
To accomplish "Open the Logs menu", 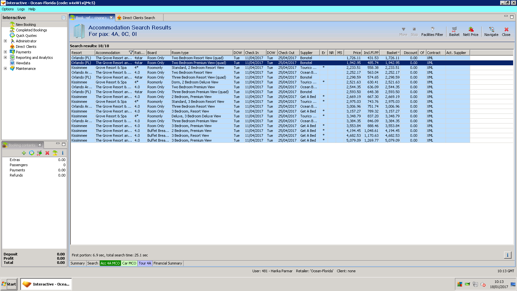I will 21,9.
